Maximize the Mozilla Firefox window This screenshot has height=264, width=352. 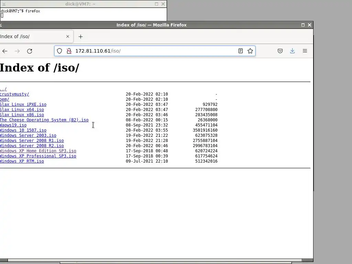point(303,25)
